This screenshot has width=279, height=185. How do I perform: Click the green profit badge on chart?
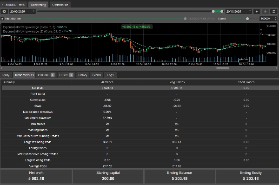137,27
